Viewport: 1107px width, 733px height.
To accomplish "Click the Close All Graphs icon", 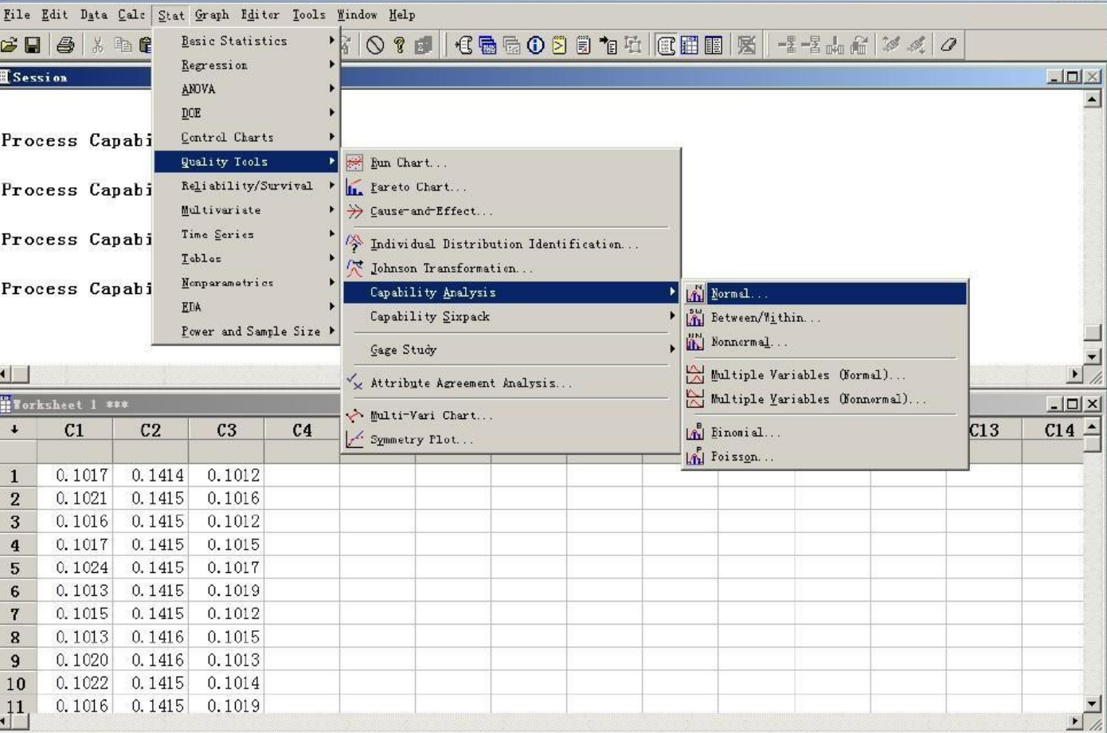I will [x=746, y=45].
